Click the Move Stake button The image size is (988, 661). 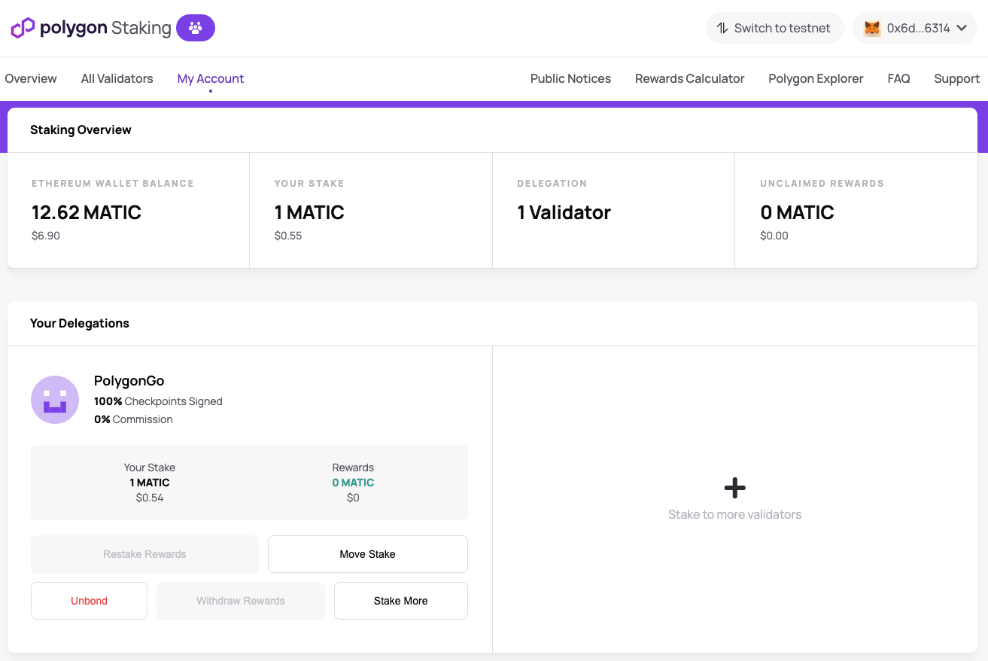[x=368, y=554]
